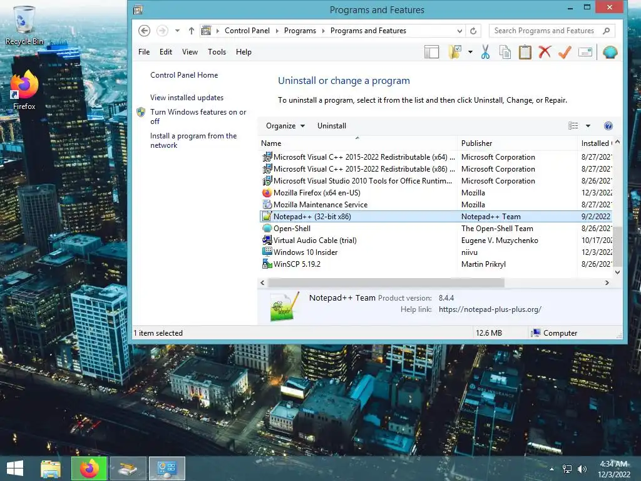641x481 pixels.
Task: Open the View menu
Action: click(190, 52)
